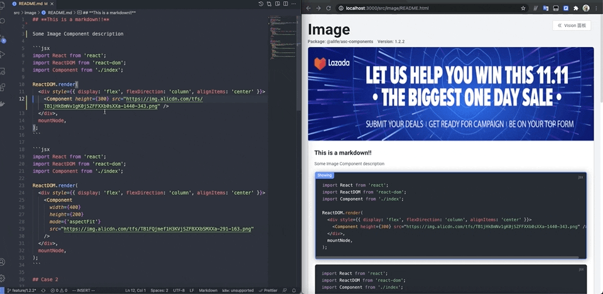The width and height of the screenshot is (603, 294).
Task: Click the horizontal scrollbar under first code block
Action: tap(449, 257)
